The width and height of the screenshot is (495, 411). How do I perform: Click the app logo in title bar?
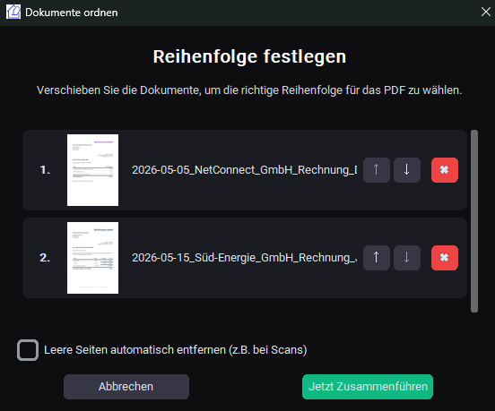pyautogui.click(x=13, y=12)
